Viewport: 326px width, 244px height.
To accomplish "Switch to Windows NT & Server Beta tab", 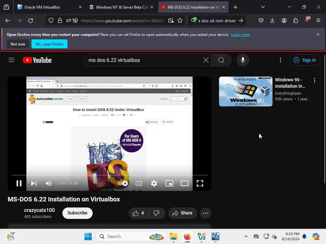I will [x=122, y=7].
